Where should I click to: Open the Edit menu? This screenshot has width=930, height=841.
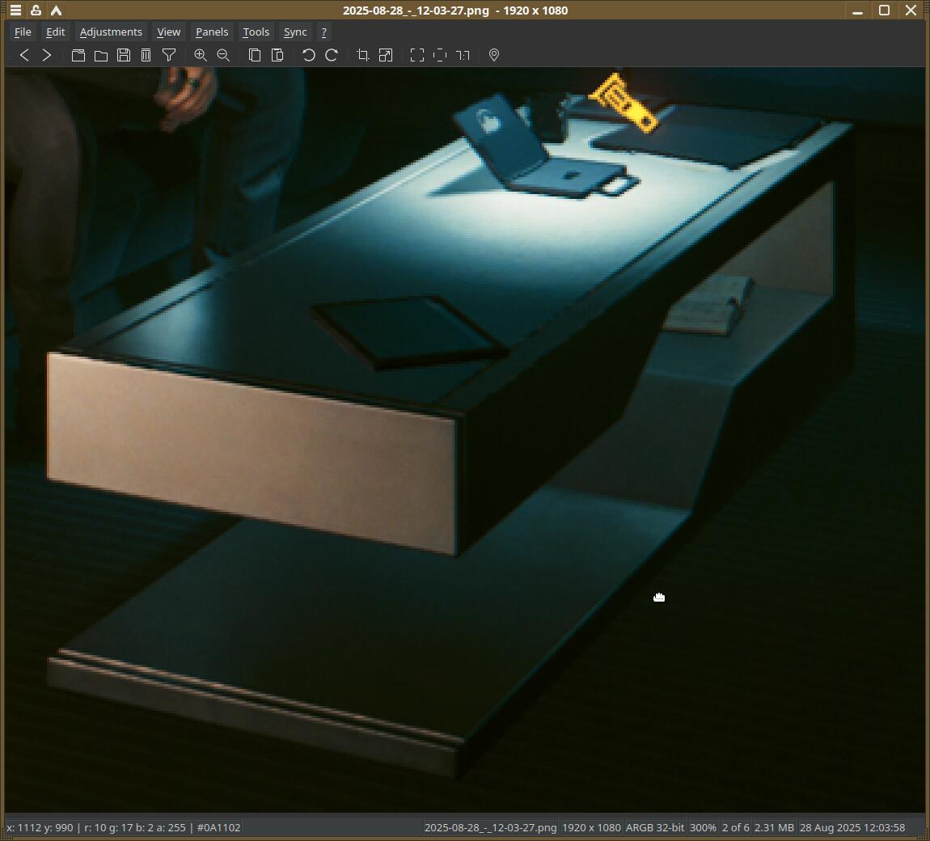[x=56, y=32]
